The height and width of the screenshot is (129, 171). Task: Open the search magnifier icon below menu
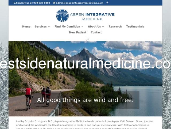[88, 39]
